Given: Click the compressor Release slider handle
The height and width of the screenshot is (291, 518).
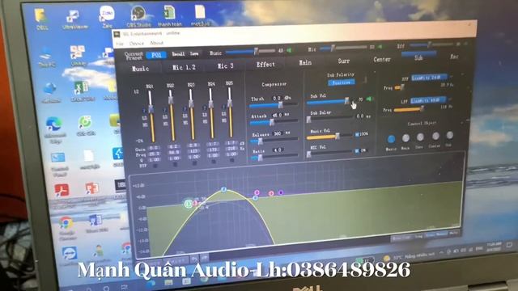Looking at the screenshot, I should (260, 141).
